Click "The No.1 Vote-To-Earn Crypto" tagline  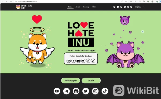click(x=81, y=50)
